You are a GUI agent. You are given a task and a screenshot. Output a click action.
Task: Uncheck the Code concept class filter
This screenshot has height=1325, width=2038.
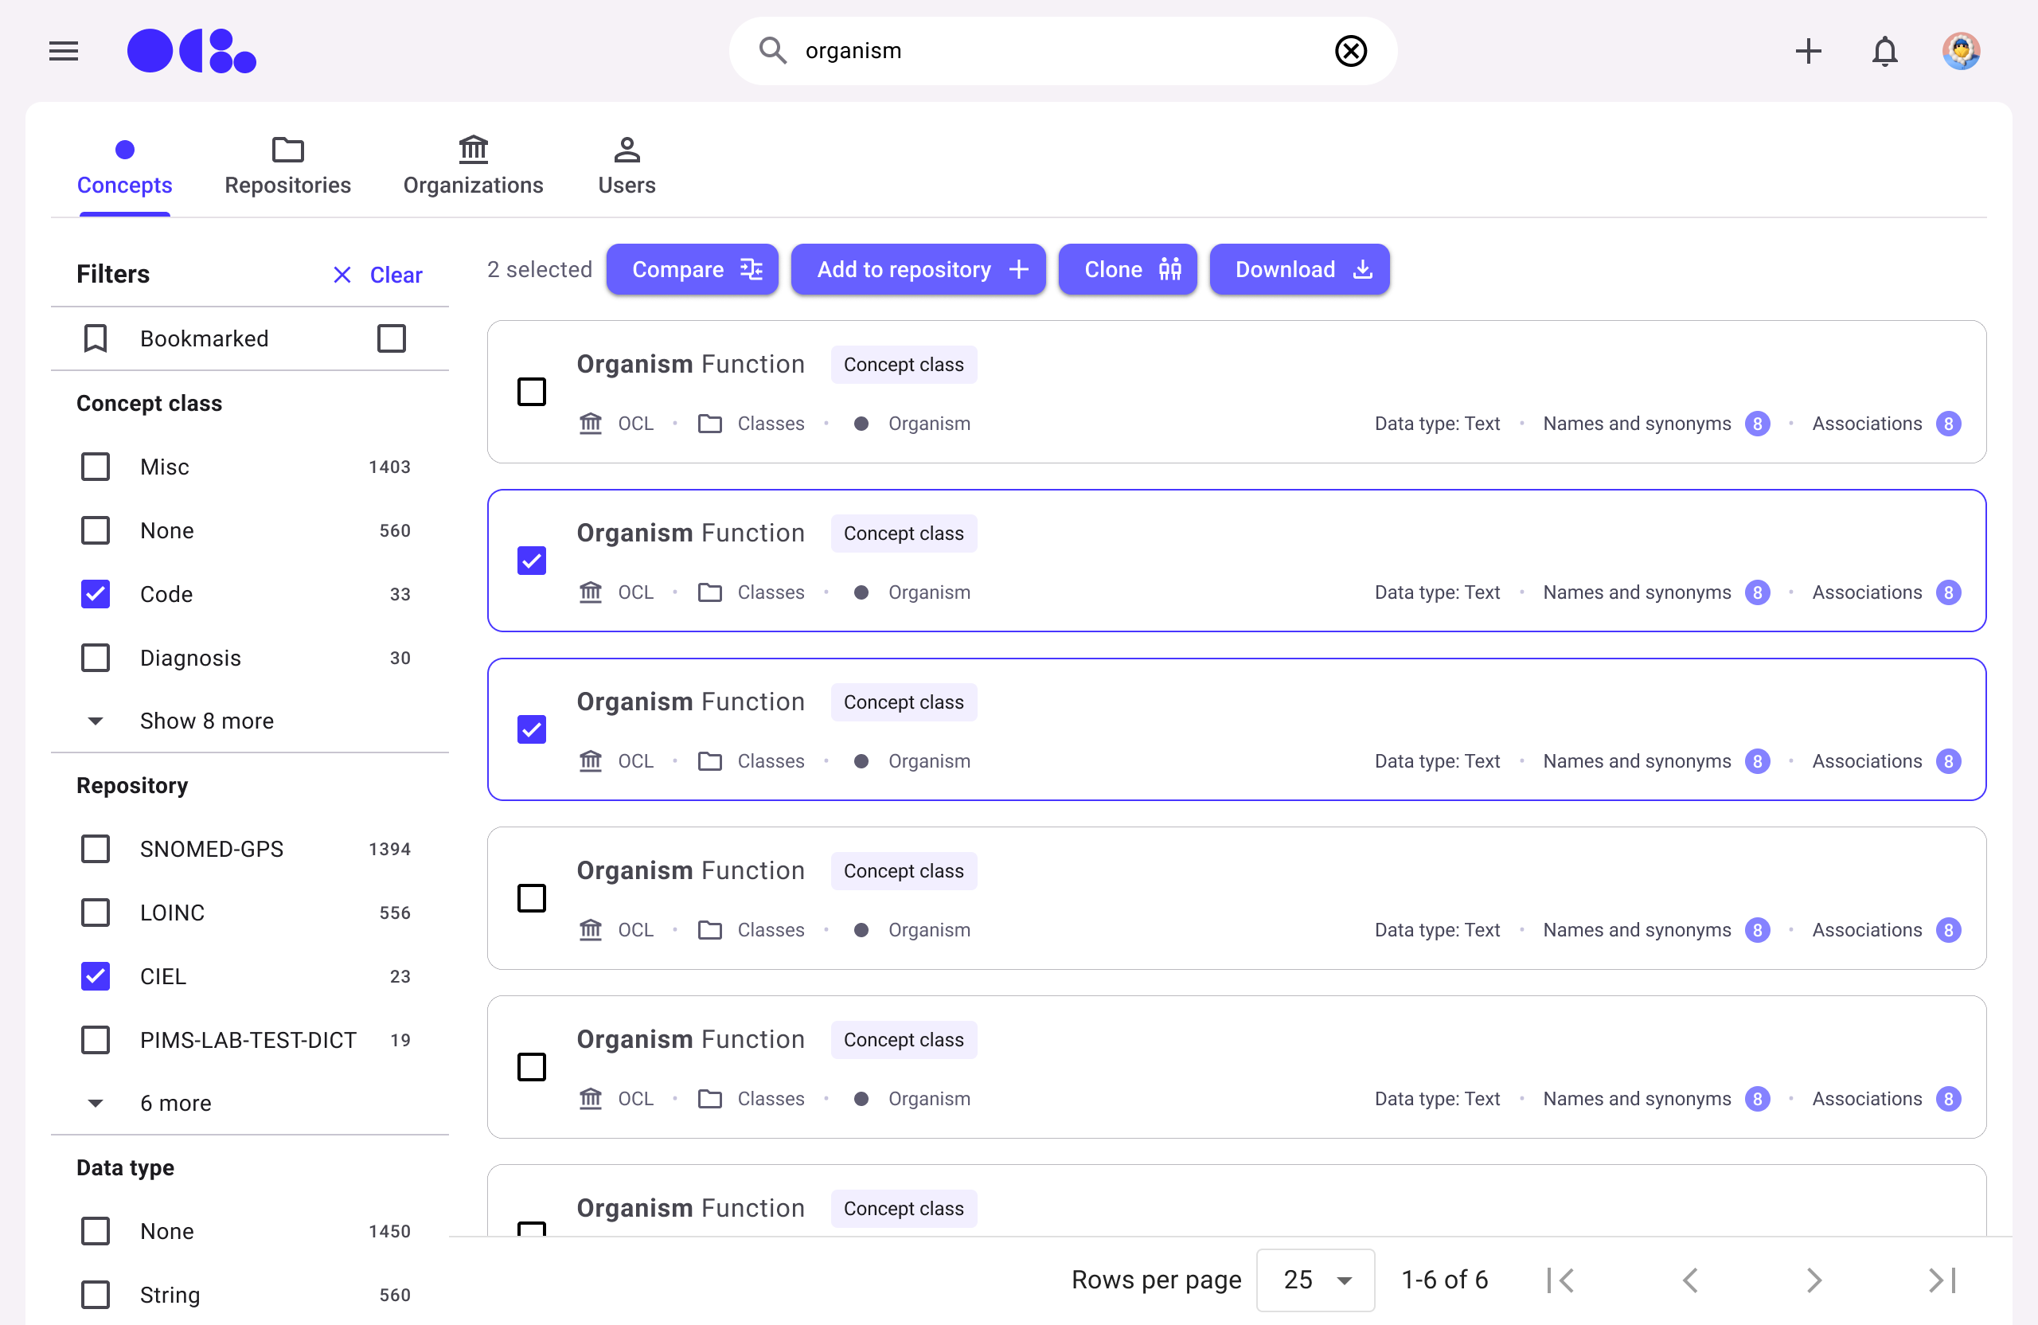[x=96, y=593]
